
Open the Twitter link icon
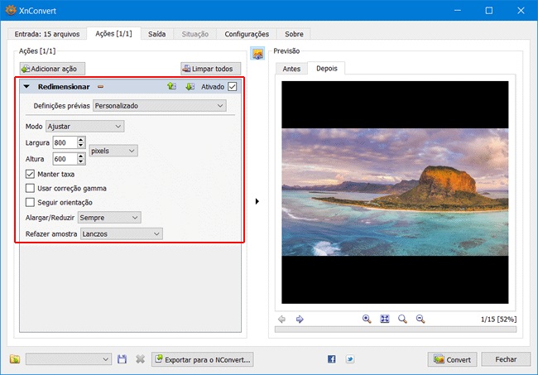pyautogui.click(x=350, y=359)
